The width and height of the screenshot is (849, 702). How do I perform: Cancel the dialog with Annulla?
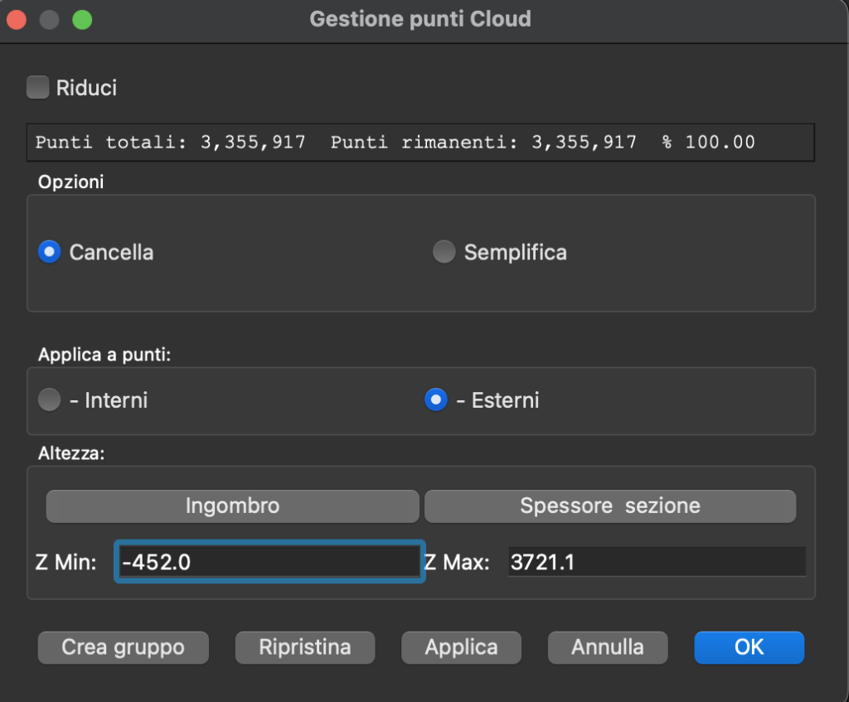607,647
